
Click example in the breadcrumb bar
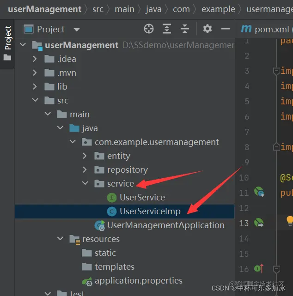click(218, 9)
